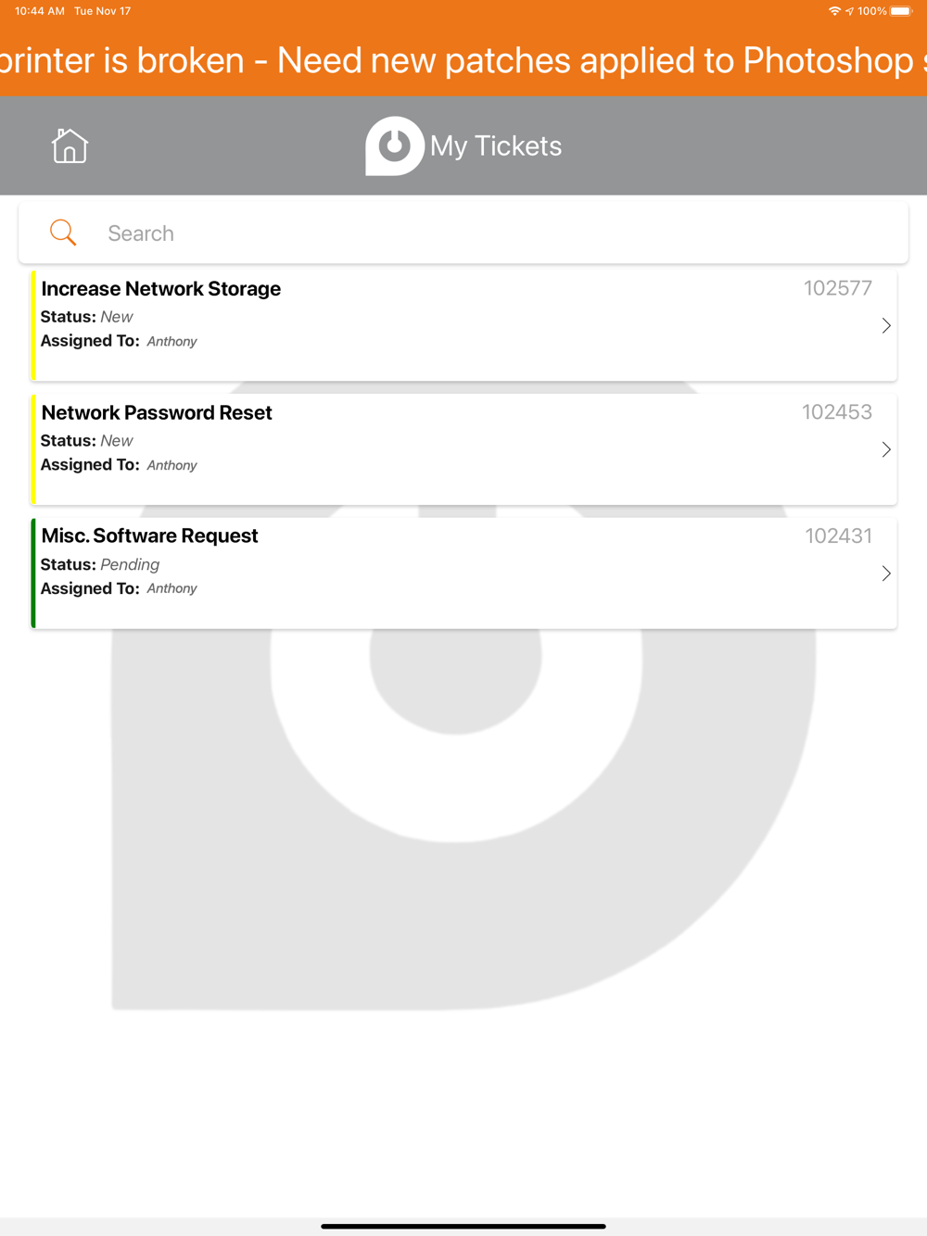The width and height of the screenshot is (927, 1236).
Task: Tap the yellow priority bar on Increase Network Storage
Action: coord(33,325)
